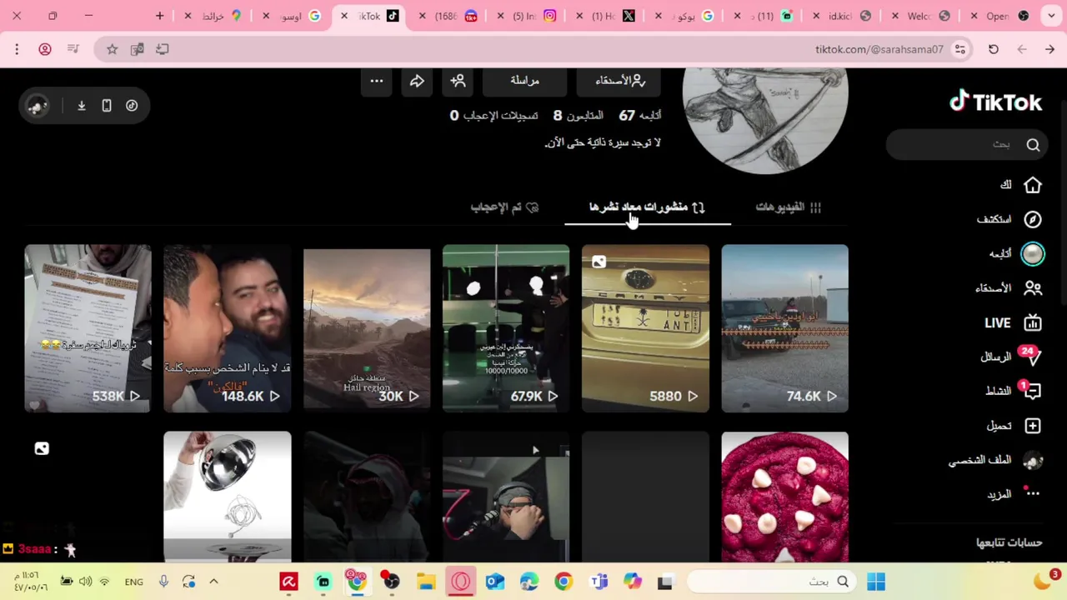Viewport: 1067px width, 600px height.
Task: Open the red cookie video thumbnail
Action: pos(784,497)
